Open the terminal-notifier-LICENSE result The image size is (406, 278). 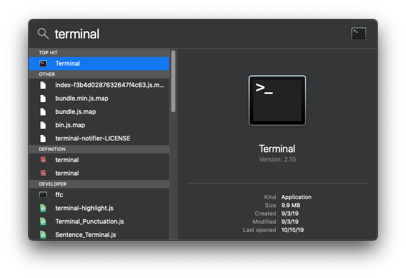point(99,138)
